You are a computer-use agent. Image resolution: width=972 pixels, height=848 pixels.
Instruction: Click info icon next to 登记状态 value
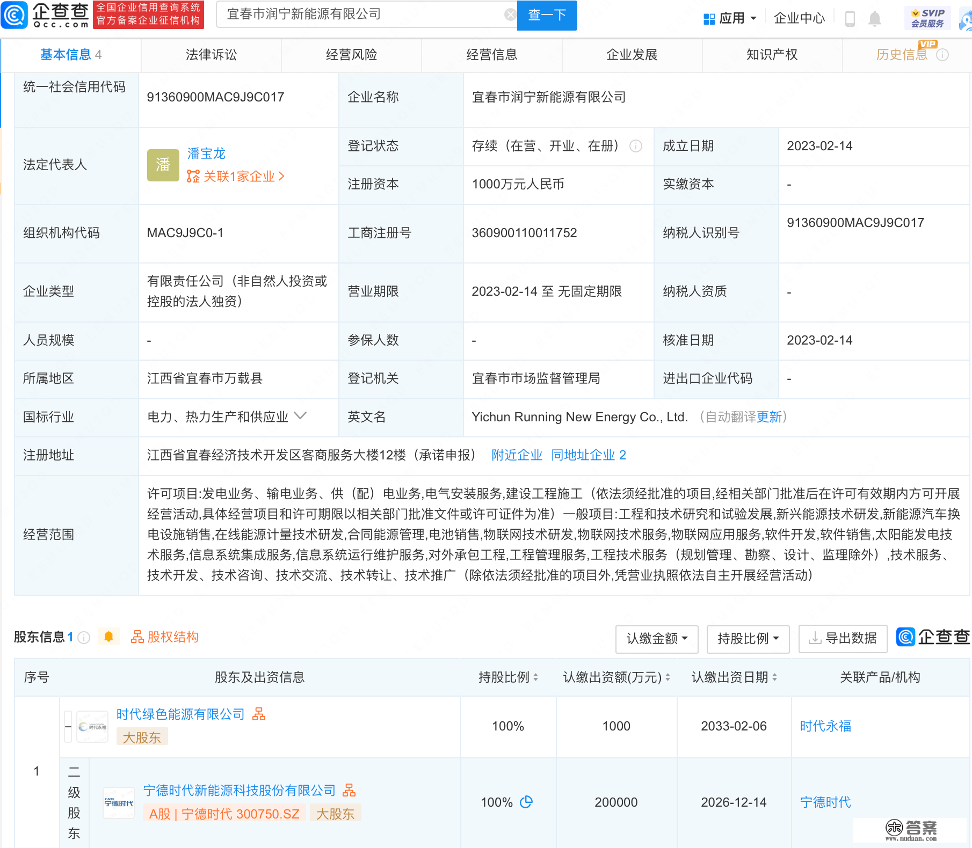click(x=636, y=146)
